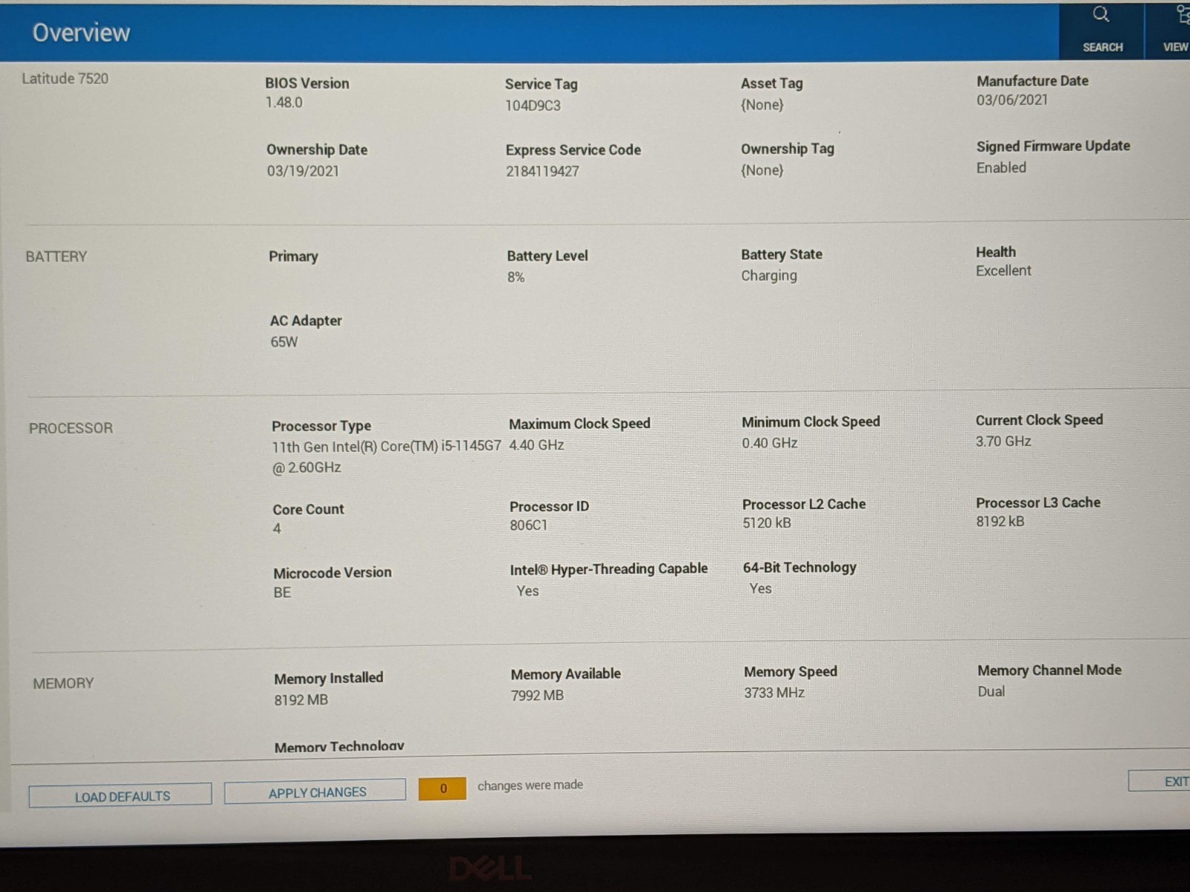Screen dimensions: 1190x892
Task: Click the Asset Tag {None} value
Action: click(762, 105)
